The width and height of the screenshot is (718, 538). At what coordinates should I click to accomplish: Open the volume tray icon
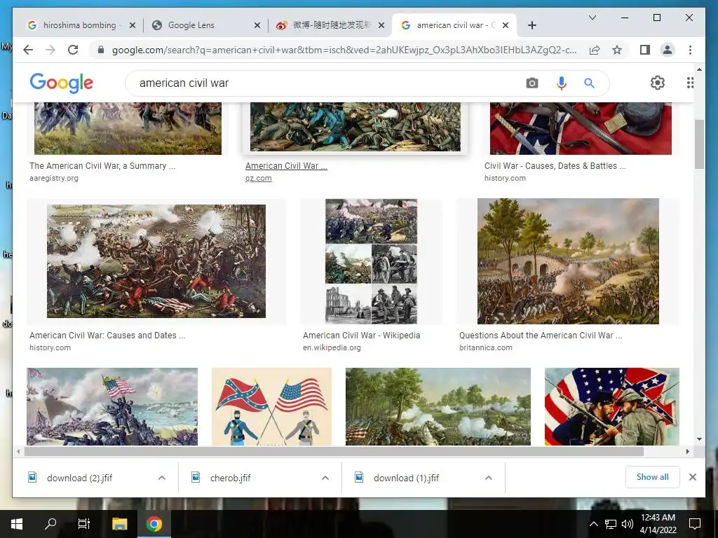pos(628,524)
